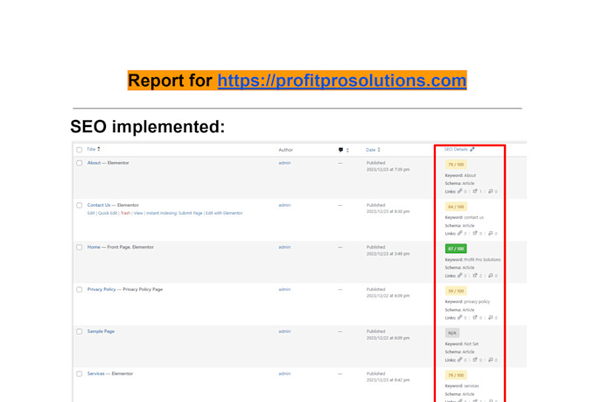This screenshot has height=402, width=595.
Task: Click Trash under Contact Us
Action: (x=125, y=213)
